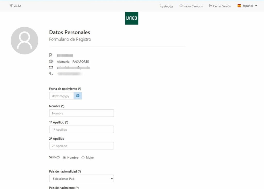The width and height of the screenshot is (264, 189).
Task: Click Cerrar Sesión to log out
Action: click(x=222, y=6)
